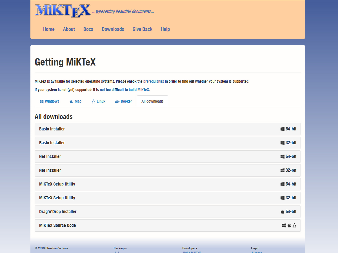Open the build MiKTeX link
The image size is (338, 253).
139,90
